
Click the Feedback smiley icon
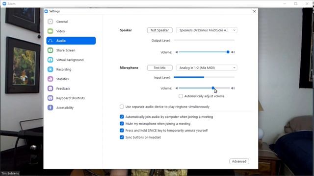[x=50, y=88]
